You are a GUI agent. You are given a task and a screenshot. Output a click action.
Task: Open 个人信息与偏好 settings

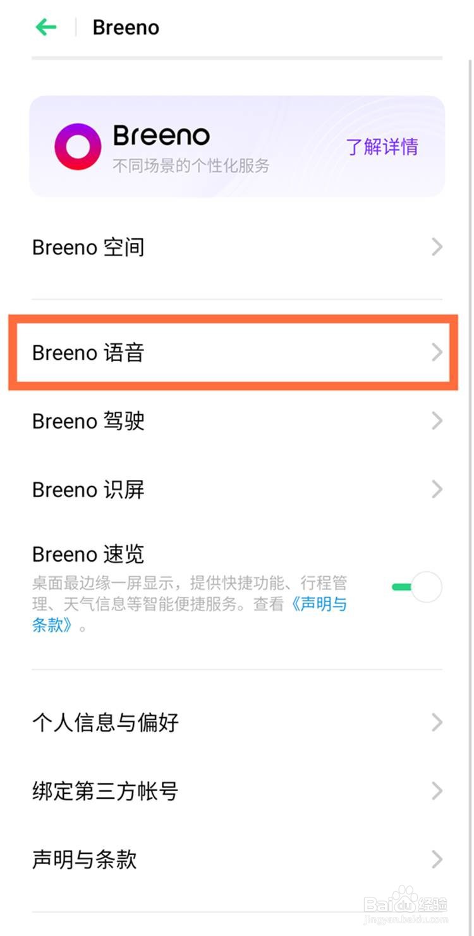pyautogui.click(x=106, y=722)
